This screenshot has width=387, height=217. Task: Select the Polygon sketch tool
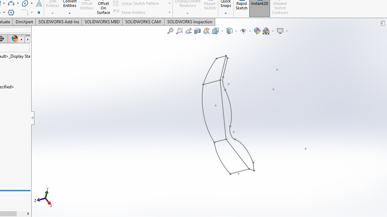pyautogui.click(x=11, y=13)
